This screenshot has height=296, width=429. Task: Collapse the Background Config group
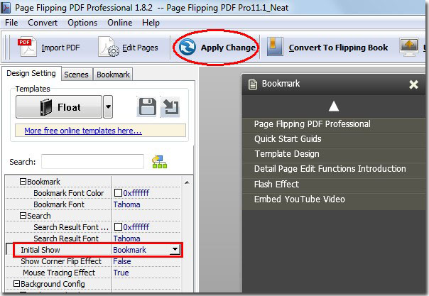[x=16, y=284]
